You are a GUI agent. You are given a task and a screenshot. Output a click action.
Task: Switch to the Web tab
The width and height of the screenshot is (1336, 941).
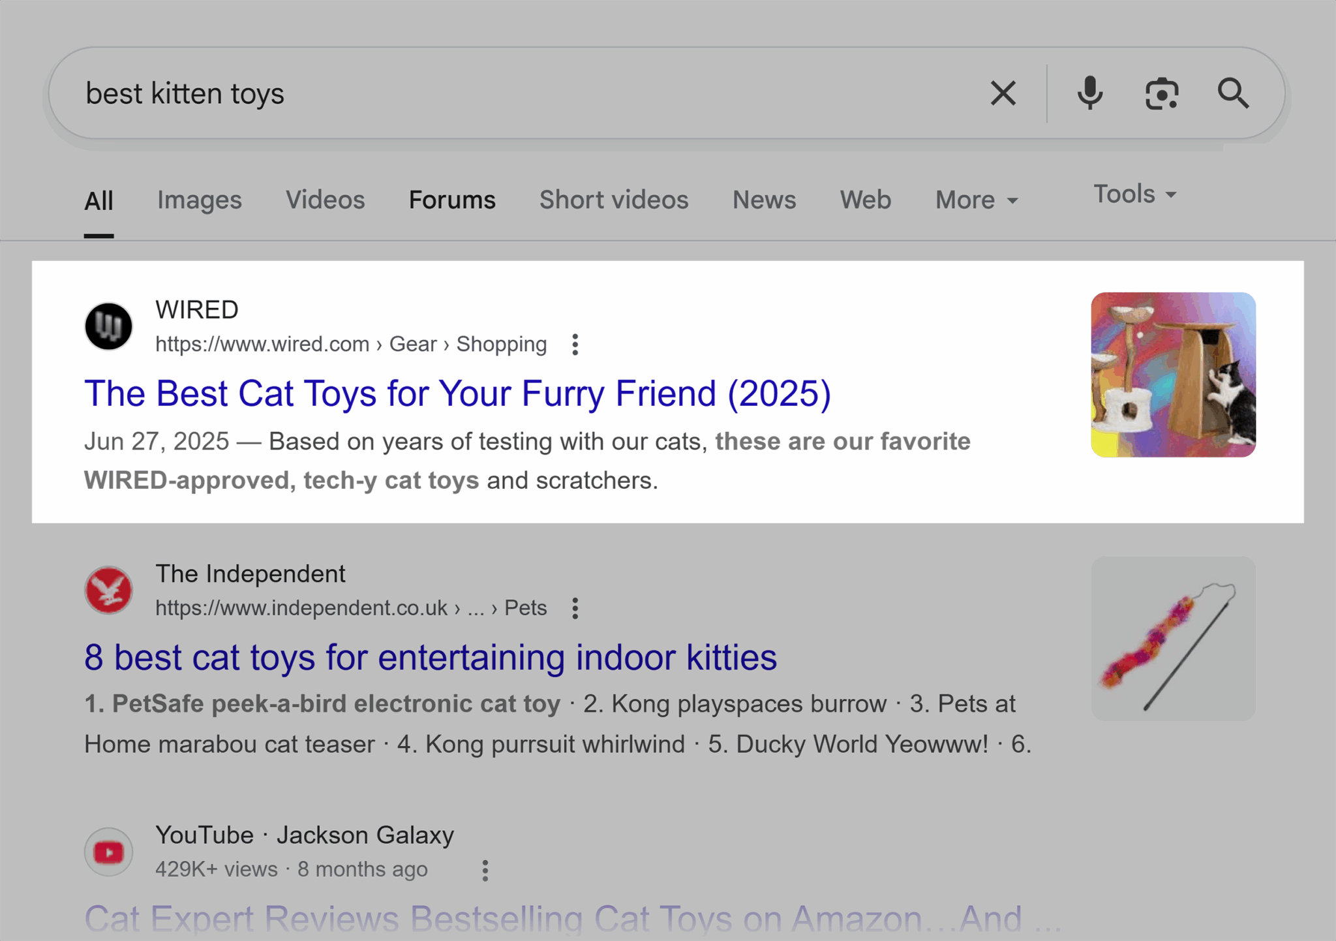[865, 200]
